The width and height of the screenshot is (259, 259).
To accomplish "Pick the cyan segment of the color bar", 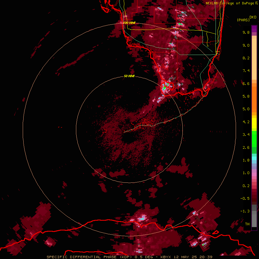I will click(x=254, y=158).
